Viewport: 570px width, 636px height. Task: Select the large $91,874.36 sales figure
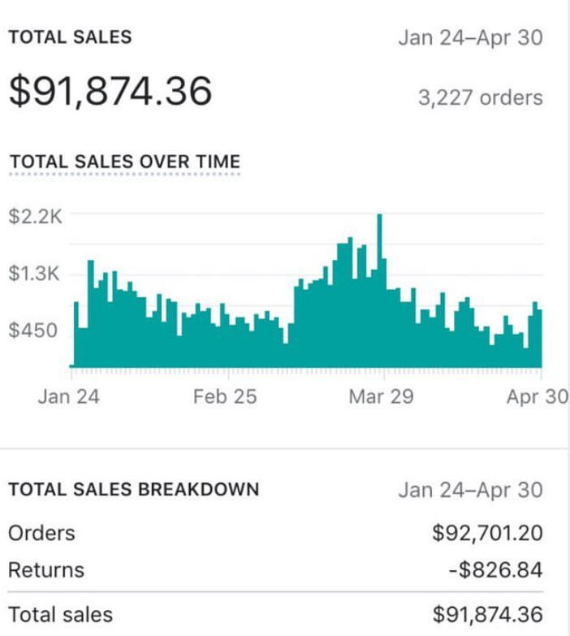point(110,91)
